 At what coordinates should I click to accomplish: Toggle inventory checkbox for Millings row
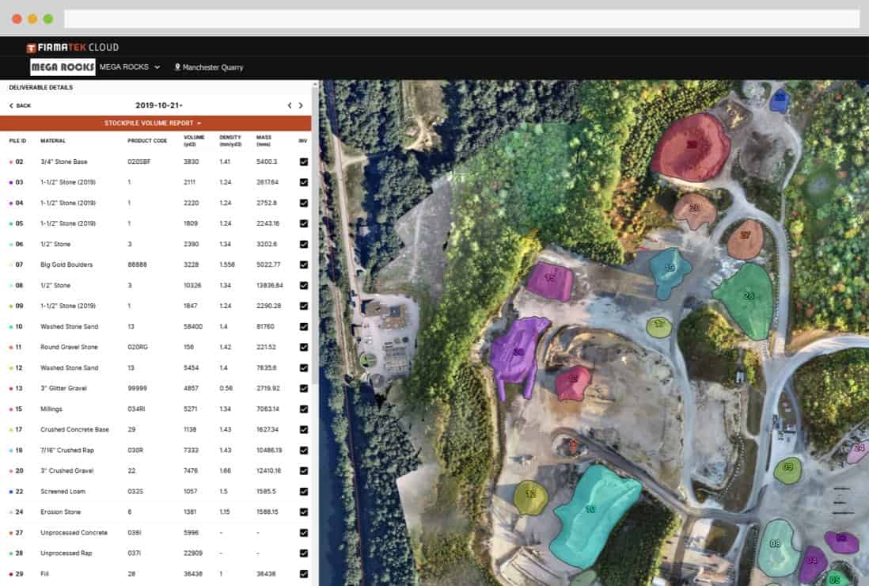[304, 409]
